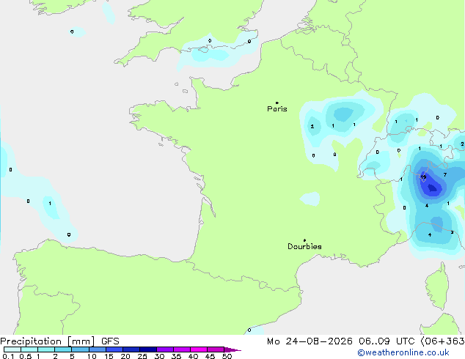Click the Dourbies city label

[x=304, y=246]
